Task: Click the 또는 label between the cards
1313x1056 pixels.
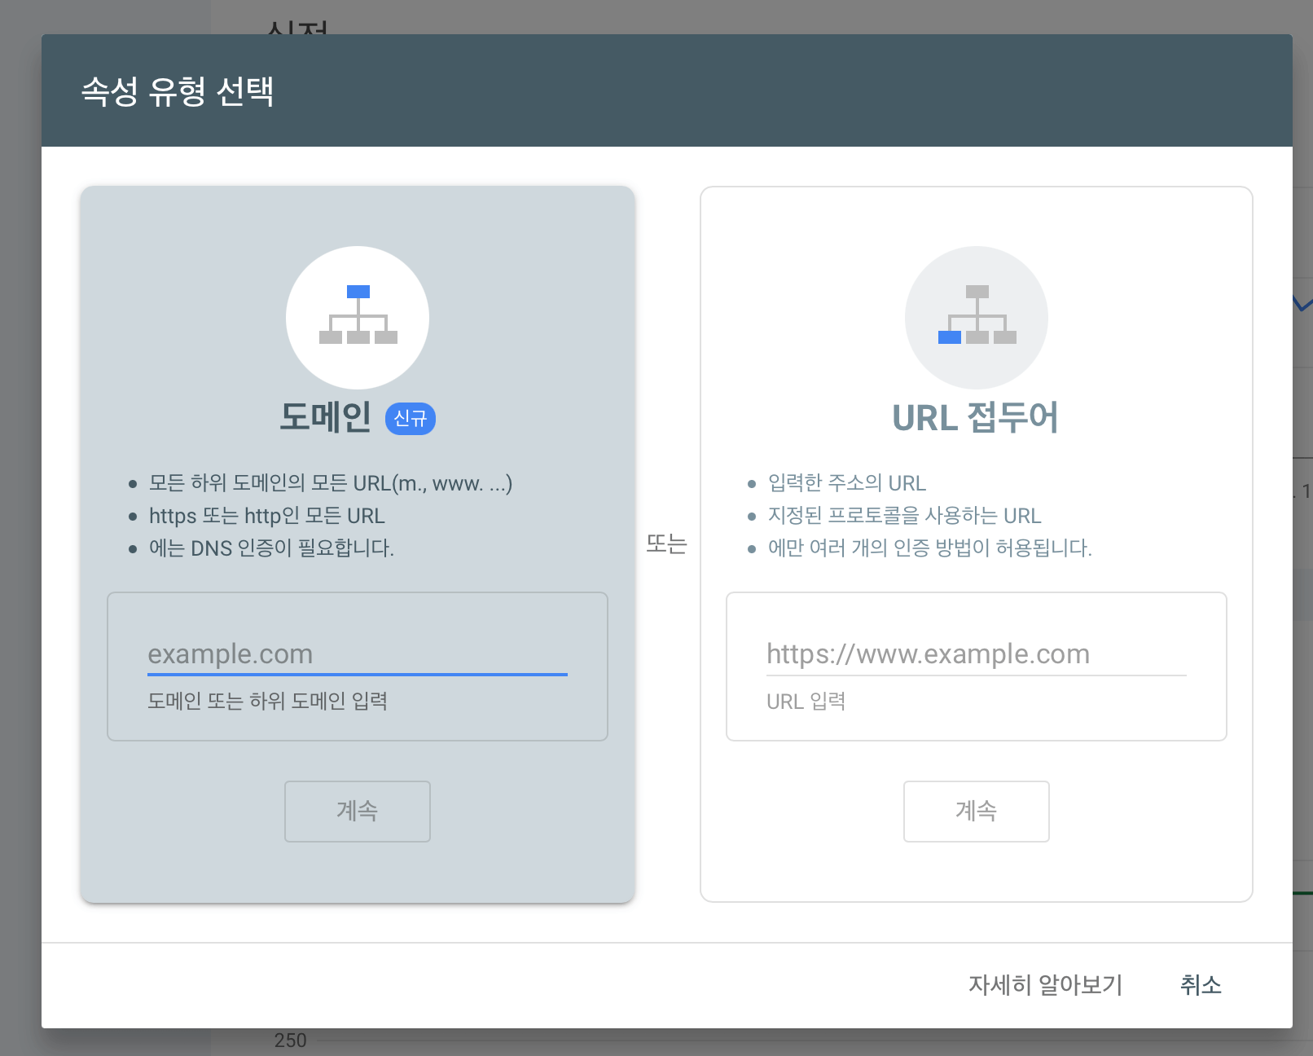Action: 668,544
